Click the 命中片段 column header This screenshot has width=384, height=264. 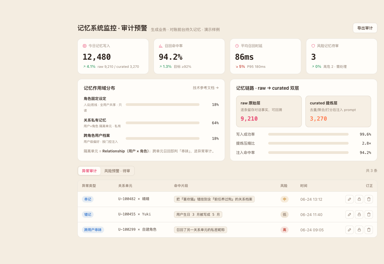tap(181, 186)
